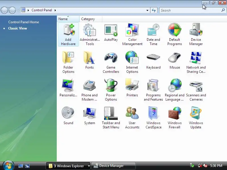Click the Control Panel breadcrumb text

point(42,10)
